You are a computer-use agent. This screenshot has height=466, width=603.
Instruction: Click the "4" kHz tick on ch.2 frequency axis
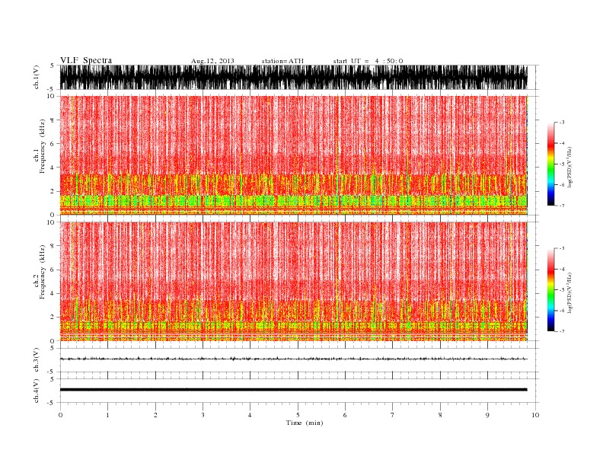(53, 294)
